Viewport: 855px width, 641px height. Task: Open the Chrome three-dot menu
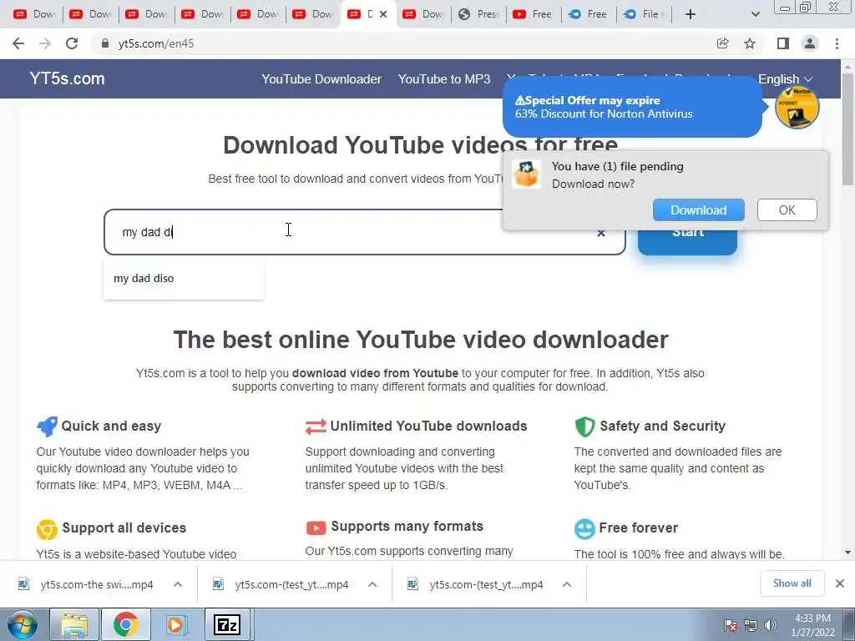pyautogui.click(x=837, y=43)
